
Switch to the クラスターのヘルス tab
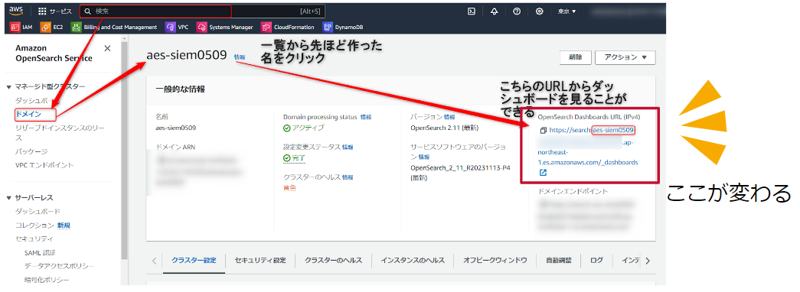pos(333,261)
